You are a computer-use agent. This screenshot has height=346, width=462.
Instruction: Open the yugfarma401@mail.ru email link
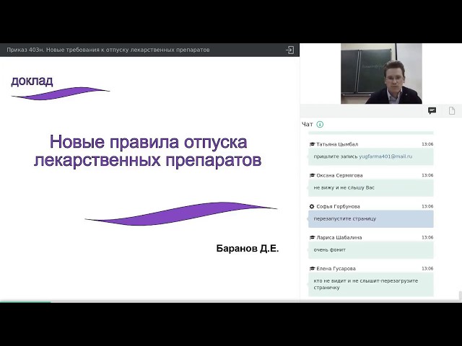[385, 156]
